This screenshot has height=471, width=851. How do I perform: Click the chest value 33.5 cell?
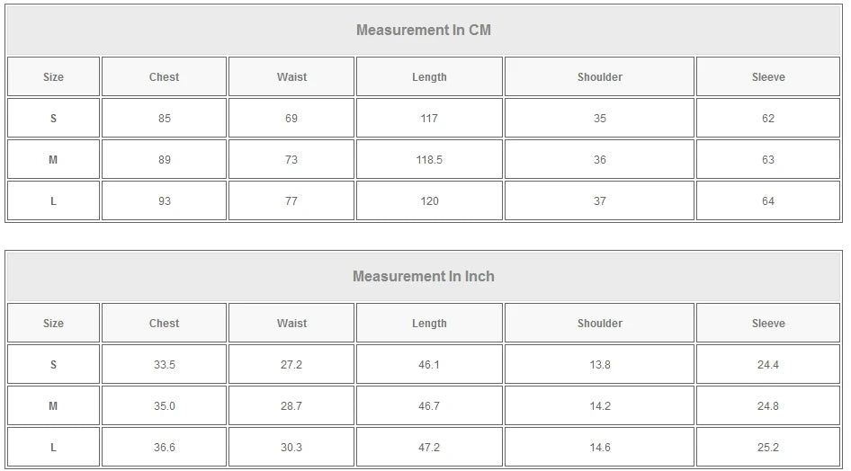(x=164, y=365)
